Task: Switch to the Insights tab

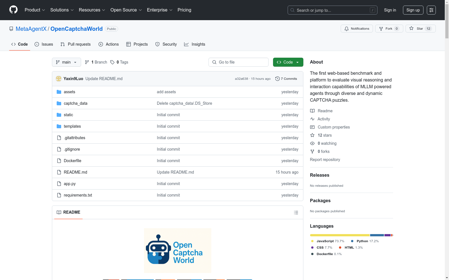Action: 194,44
